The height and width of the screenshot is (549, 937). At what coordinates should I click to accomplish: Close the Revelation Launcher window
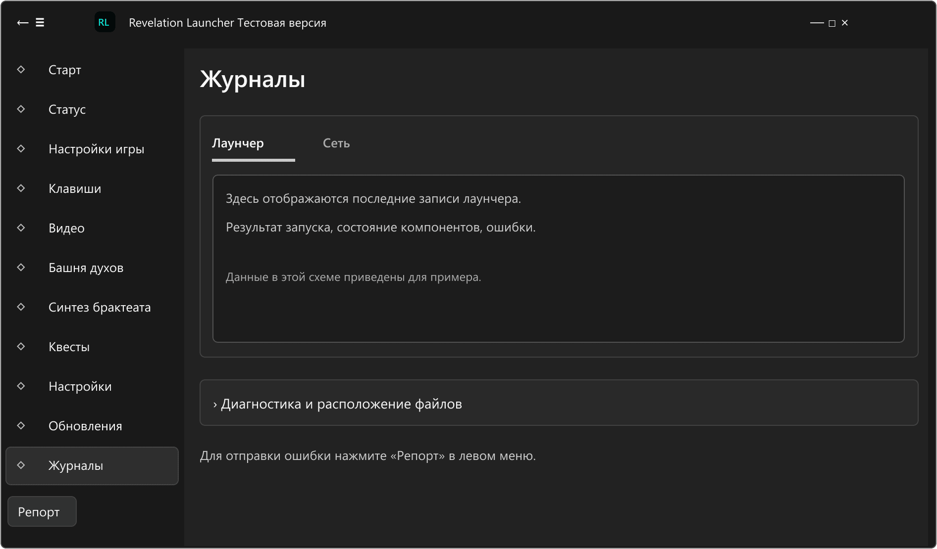845,23
